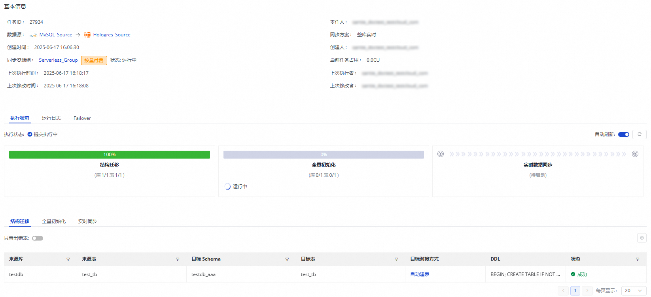Click the (库 1/1 表 1/1) count text
The image size is (651, 297).
pos(110,175)
